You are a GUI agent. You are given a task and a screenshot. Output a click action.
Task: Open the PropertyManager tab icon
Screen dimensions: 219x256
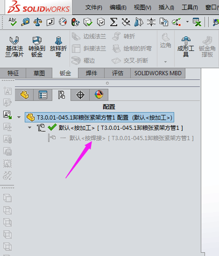coord(43,95)
